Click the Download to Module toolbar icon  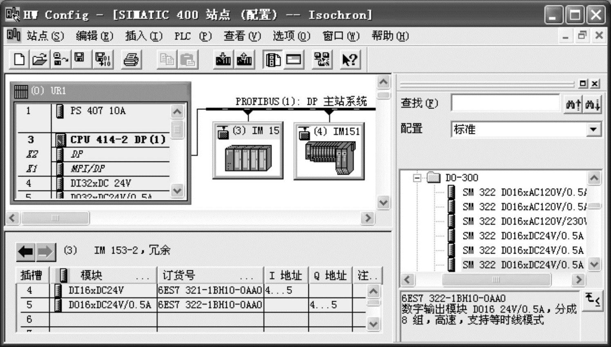pos(223,60)
